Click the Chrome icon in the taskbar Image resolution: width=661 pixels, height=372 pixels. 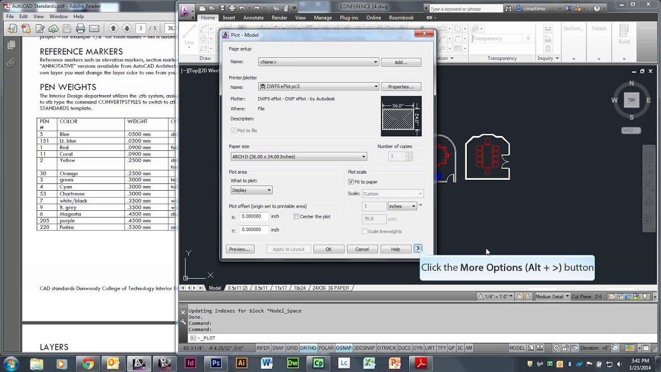click(x=87, y=363)
